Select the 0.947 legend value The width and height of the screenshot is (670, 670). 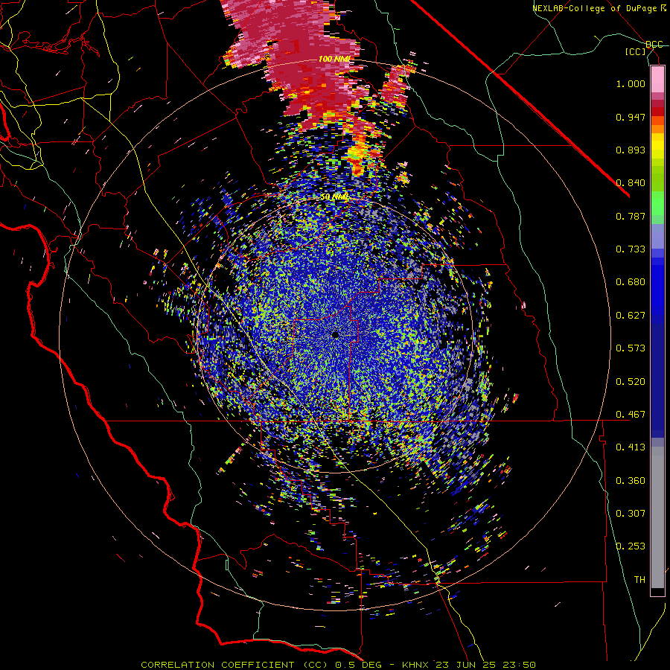click(x=631, y=117)
